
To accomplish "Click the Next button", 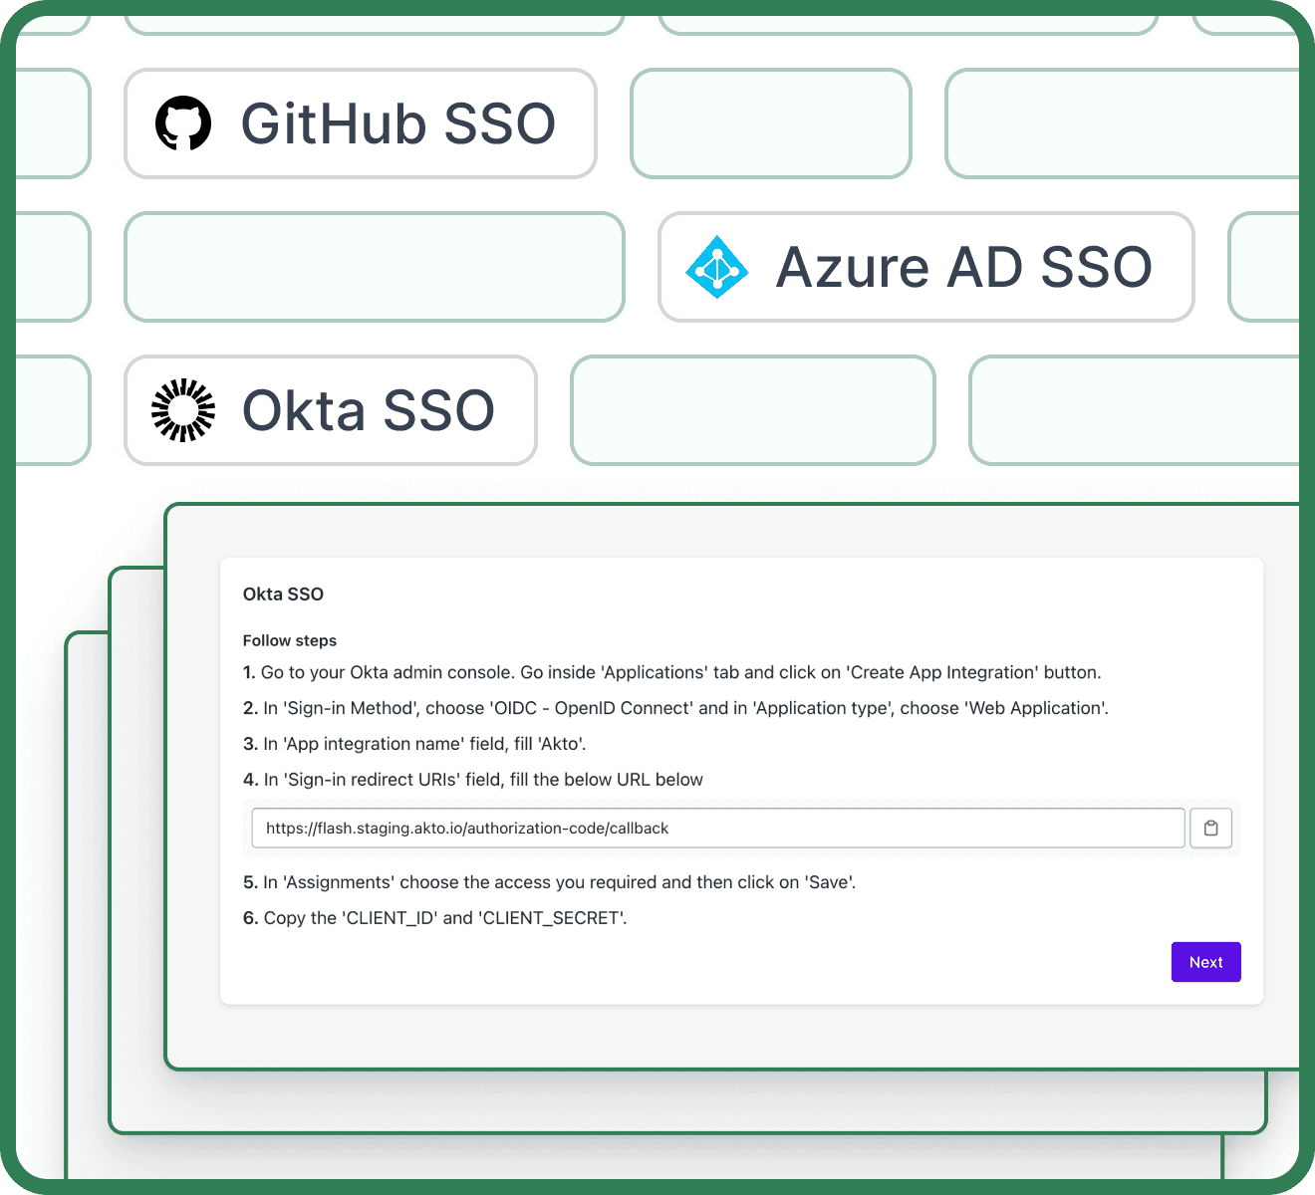I will pos(1205,962).
